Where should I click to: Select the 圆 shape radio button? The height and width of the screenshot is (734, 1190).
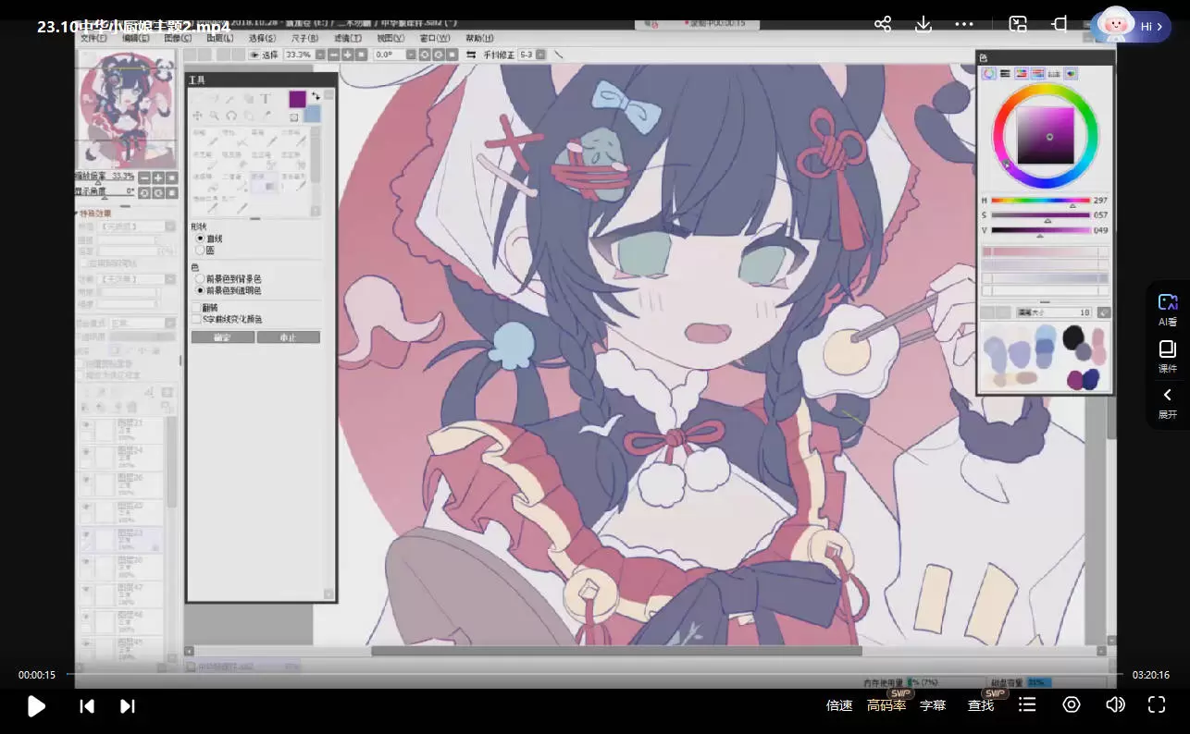click(200, 251)
